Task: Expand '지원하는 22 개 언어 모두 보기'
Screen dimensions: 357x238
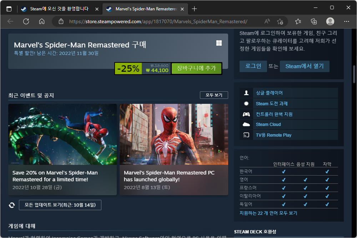Action: (x=268, y=213)
